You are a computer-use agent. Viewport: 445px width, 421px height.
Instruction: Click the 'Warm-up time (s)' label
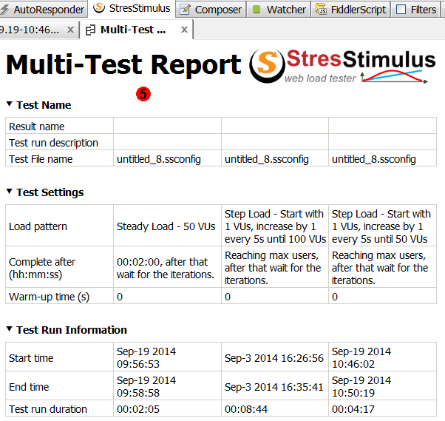point(49,297)
